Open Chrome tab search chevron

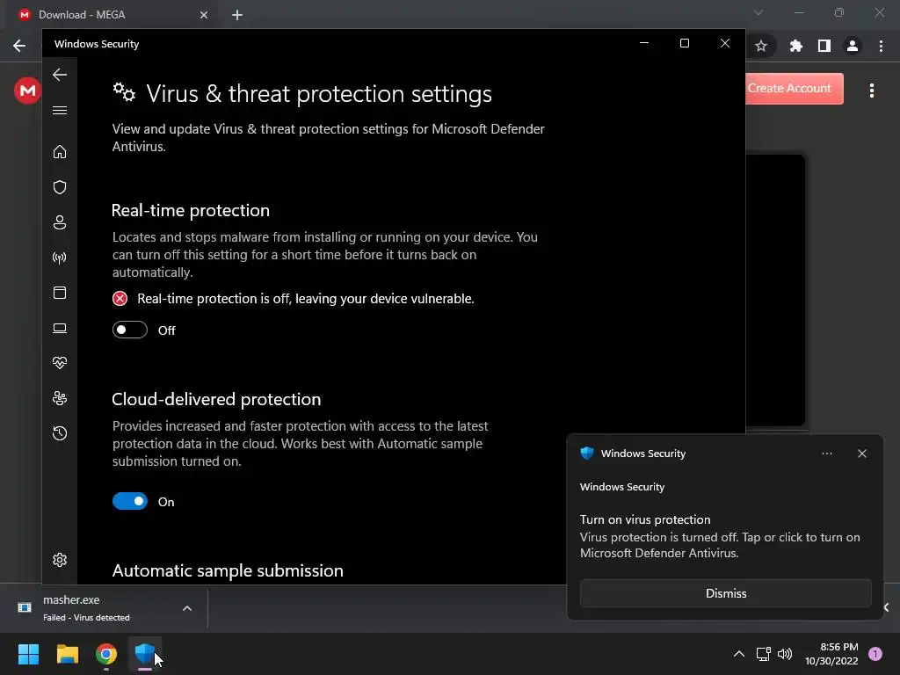(758, 12)
